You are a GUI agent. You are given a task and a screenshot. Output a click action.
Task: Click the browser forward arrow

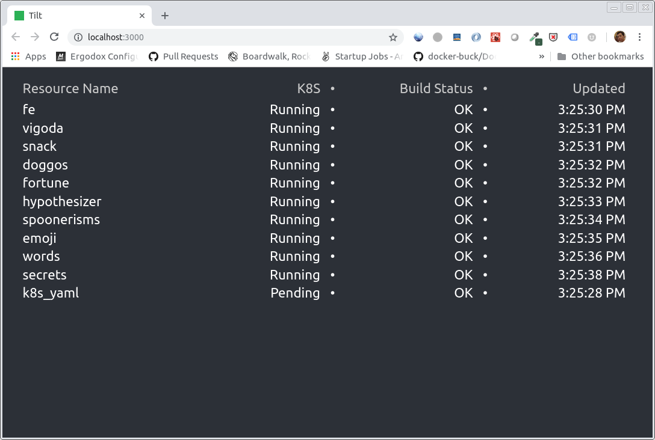click(x=35, y=37)
